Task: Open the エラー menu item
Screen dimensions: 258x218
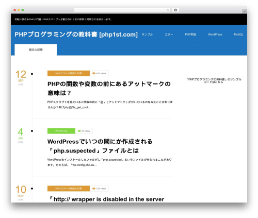Action: pos(169,35)
